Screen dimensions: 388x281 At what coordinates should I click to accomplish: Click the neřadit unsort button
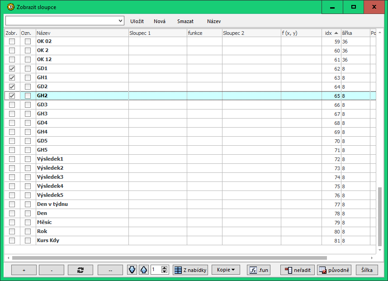click(297, 270)
